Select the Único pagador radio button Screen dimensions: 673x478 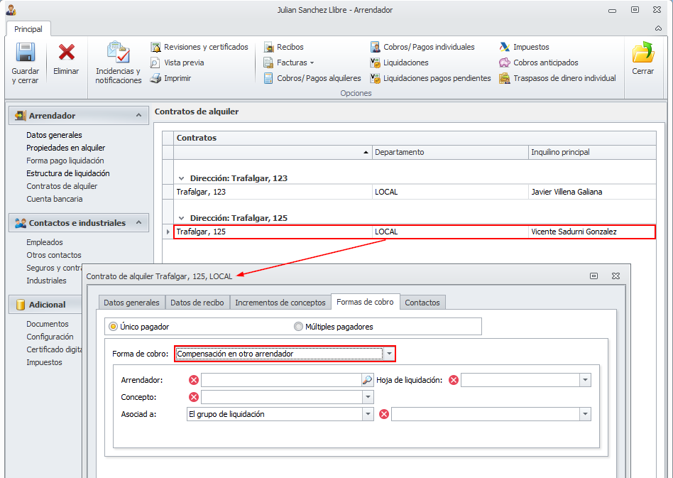(113, 327)
